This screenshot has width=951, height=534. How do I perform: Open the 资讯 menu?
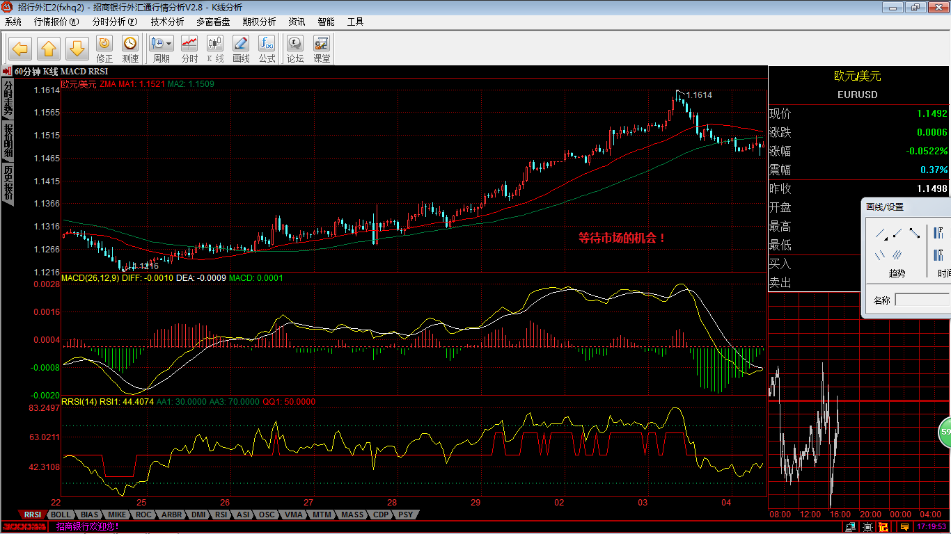[x=297, y=22]
